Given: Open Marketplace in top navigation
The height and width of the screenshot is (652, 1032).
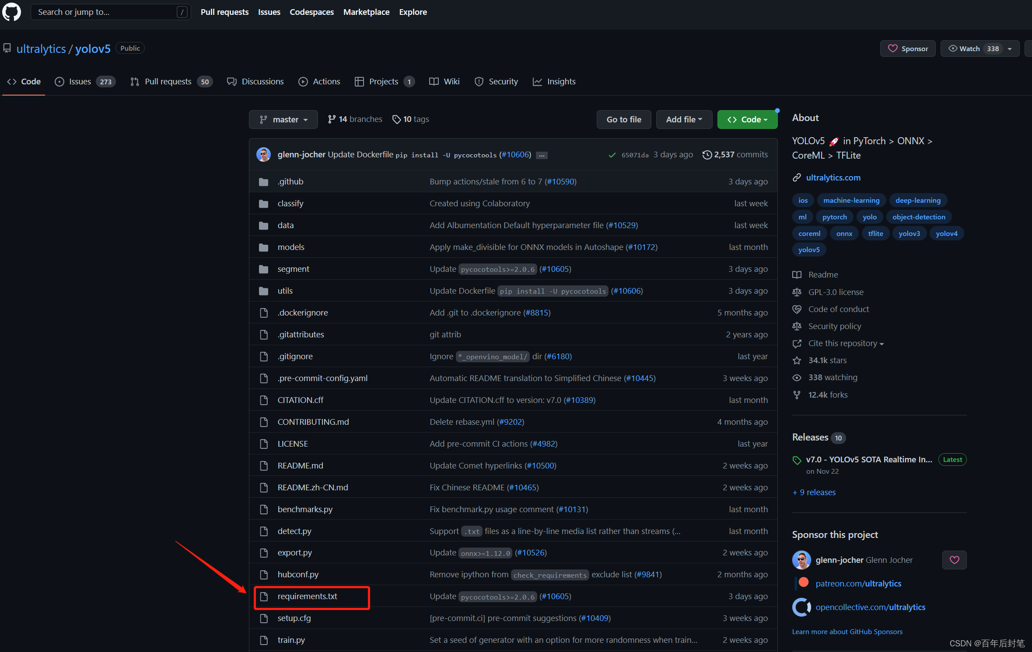Looking at the screenshot, I should pos(366,12).
